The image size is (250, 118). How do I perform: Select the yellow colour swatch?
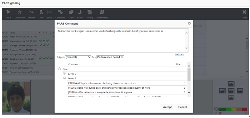tap(234, 109)
